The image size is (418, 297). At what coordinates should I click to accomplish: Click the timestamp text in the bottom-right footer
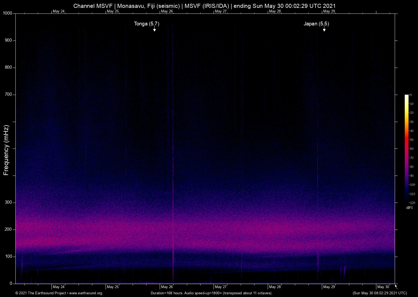(x=380, y=293)
